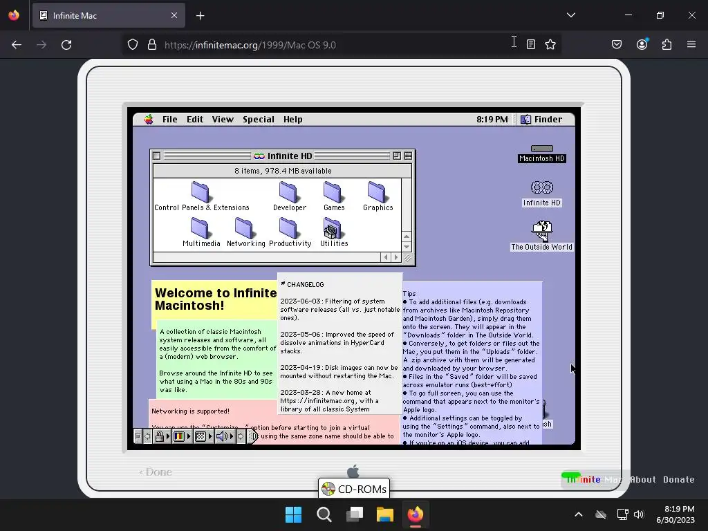Screen dimensions: 708x531
Task: Click the Infinite HD horizontal scroll right arrow
Action: 396,257
